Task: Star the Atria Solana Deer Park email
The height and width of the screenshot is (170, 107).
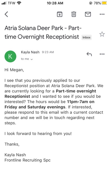Action: [x=102, y=34]
